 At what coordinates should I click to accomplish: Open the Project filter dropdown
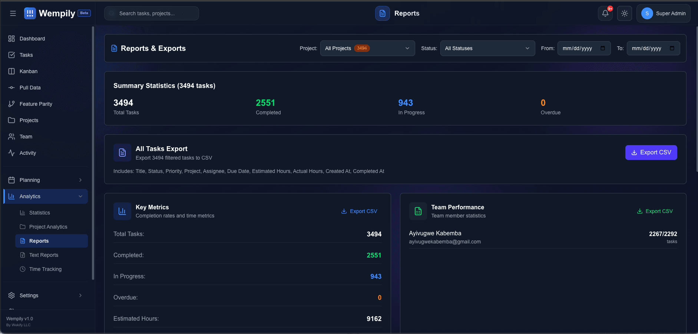coord(367,48)
